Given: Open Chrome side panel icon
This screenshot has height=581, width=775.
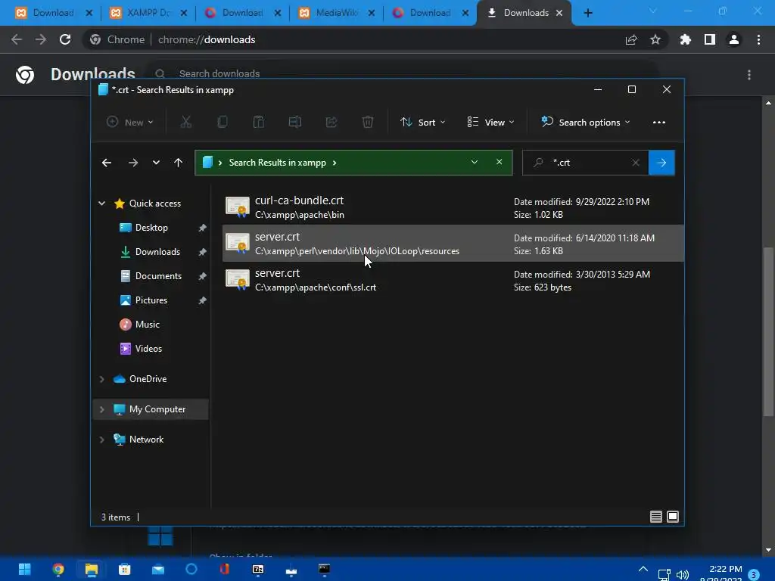Looking at the screenshot, I should [710, 39].
